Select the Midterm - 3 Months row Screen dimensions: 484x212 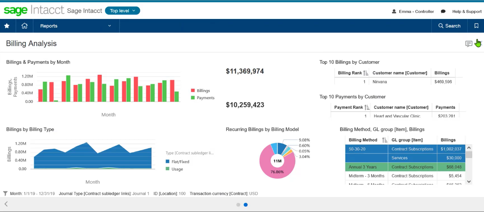pyautogui.click(x=405, y=176)
